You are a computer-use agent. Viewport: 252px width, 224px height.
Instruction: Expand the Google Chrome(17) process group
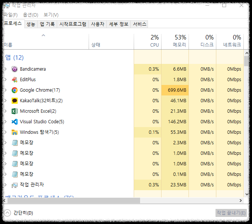6,90
